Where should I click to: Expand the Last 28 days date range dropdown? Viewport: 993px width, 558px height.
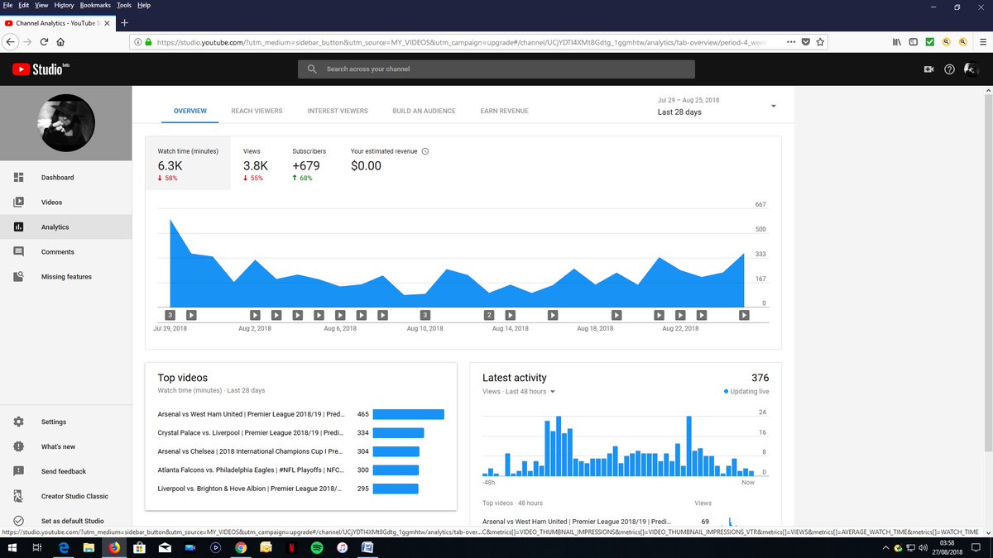coord(773,107)
